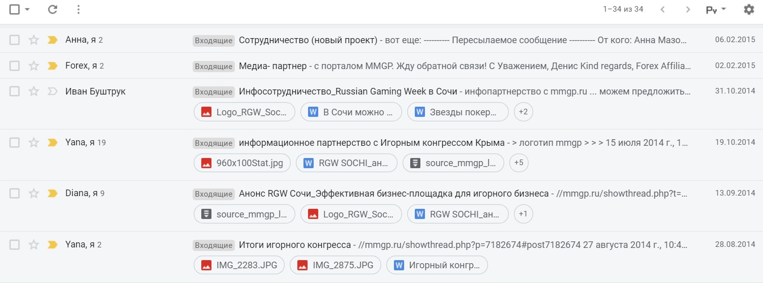
Task: Open email 'Сотрудничество (новый проект)'
Action: tap(309, 40)
